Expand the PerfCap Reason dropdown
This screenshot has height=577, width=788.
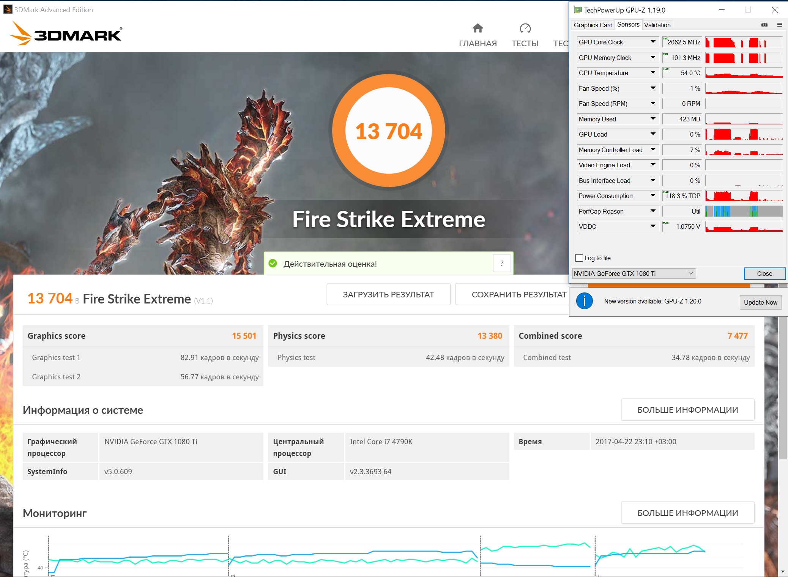click(x=653, y=211)
